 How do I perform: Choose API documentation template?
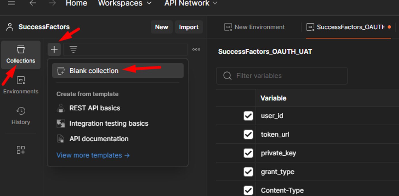118,139
